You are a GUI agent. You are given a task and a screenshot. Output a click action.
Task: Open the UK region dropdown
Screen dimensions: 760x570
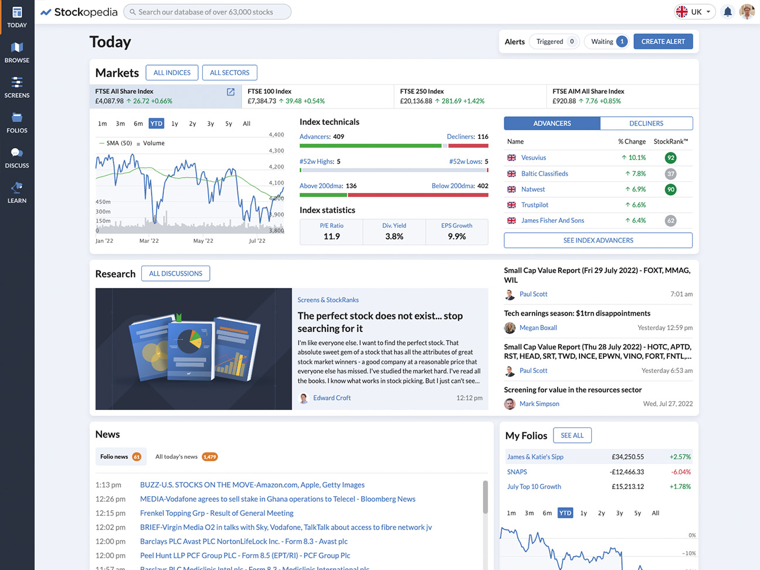[695, 12]
